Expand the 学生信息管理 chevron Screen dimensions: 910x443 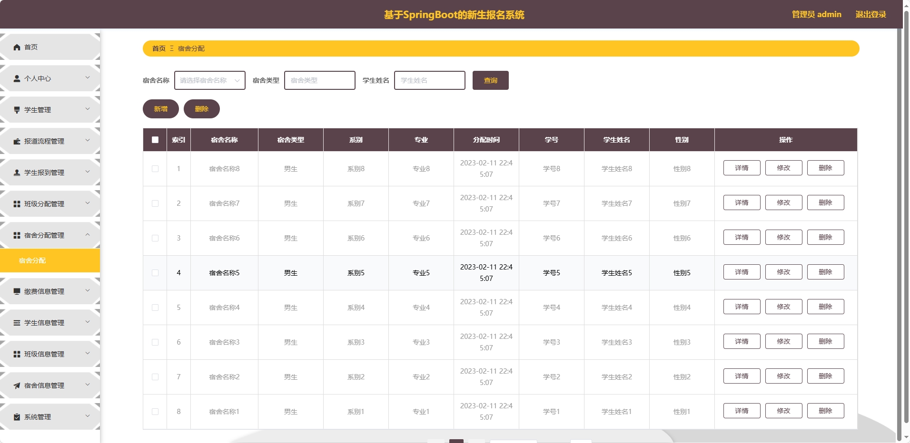point(88,322)
